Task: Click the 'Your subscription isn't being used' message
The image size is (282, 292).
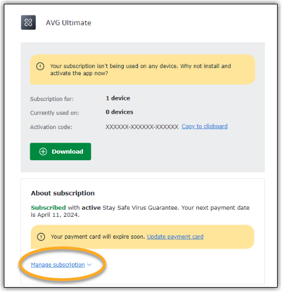Action: (140, 70)
